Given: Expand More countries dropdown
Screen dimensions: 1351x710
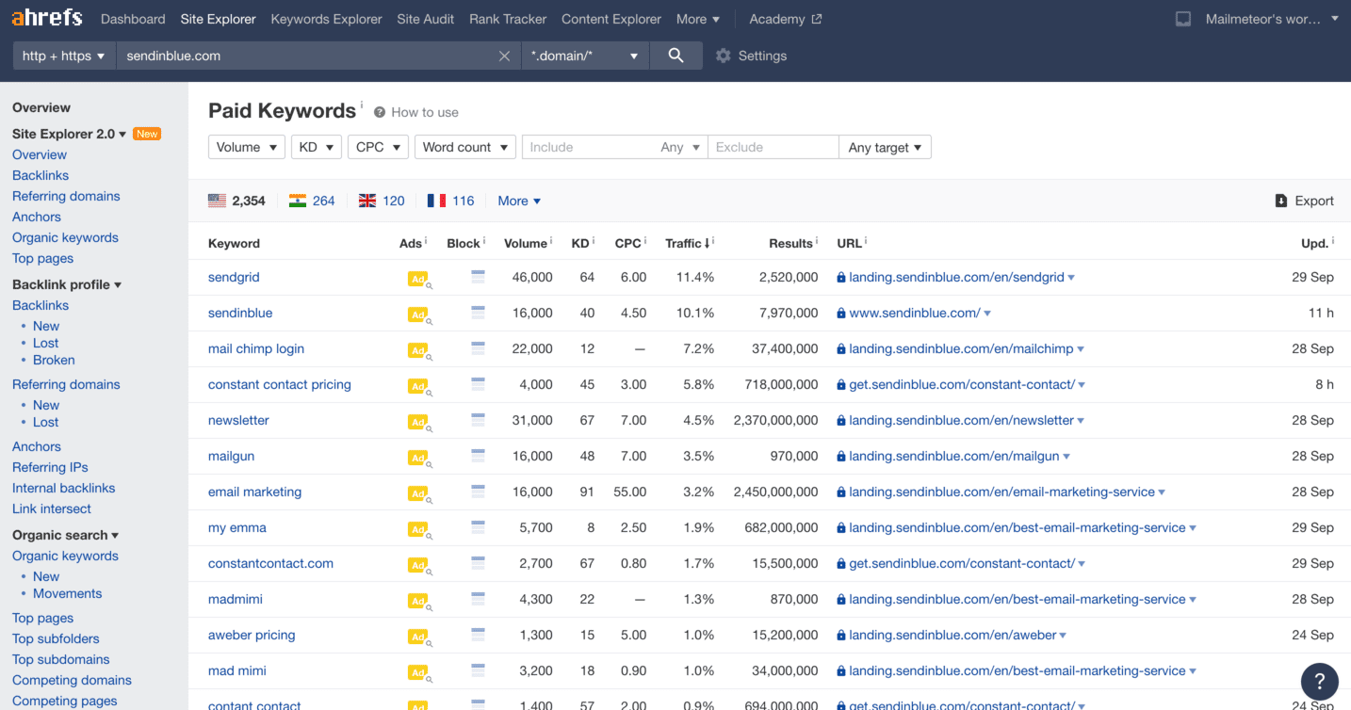Looking at the screenshot, I should (x=519, y=201).
